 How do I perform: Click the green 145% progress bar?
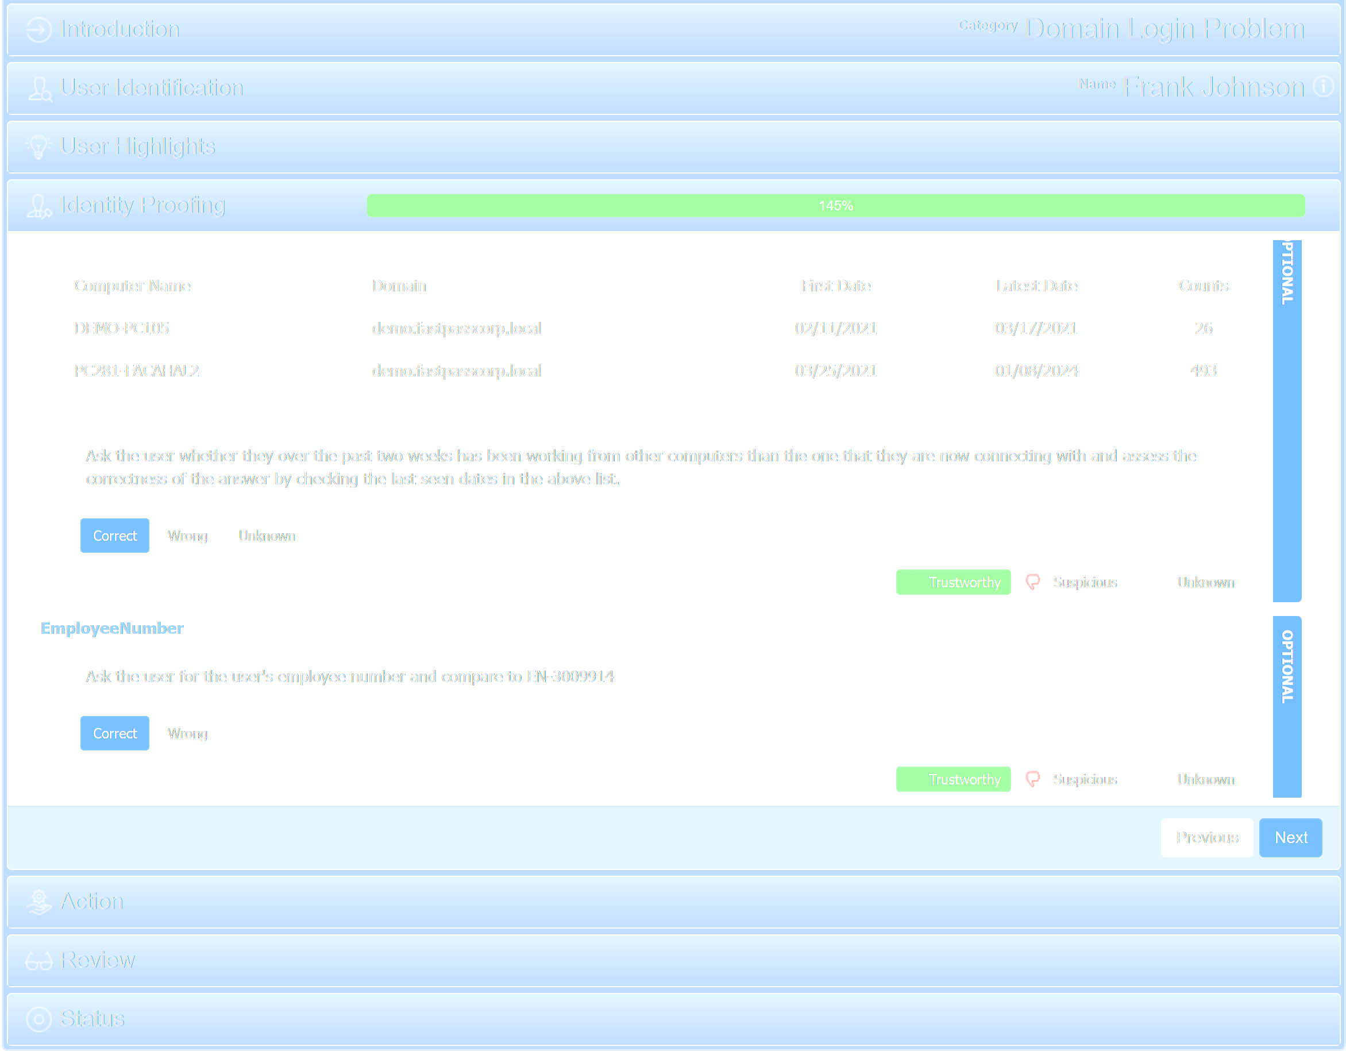(x=836, y=205)
